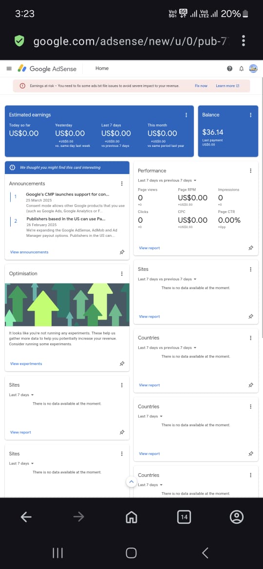Viewport: 263px width, 569px height.
Task: Pin the Performance card
Action: click(x=251, y=248)
